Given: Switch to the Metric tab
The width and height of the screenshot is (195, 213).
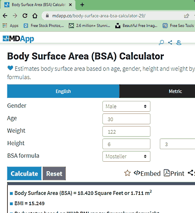Looking at the screenshot, I should (157, 91).
